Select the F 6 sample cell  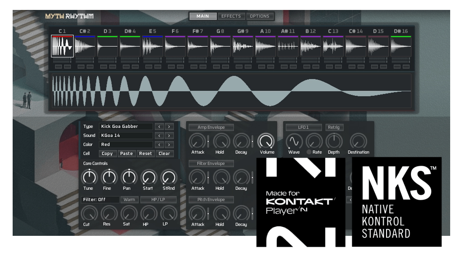(x=175, y=46)
